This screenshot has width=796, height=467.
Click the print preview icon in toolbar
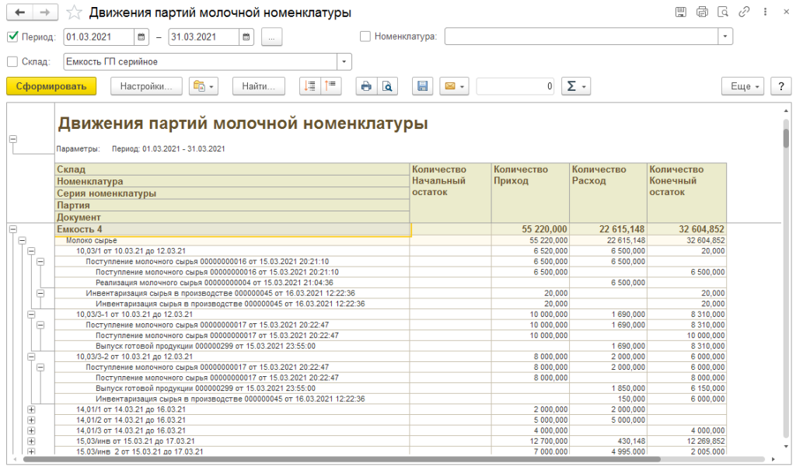pos(386,86)
